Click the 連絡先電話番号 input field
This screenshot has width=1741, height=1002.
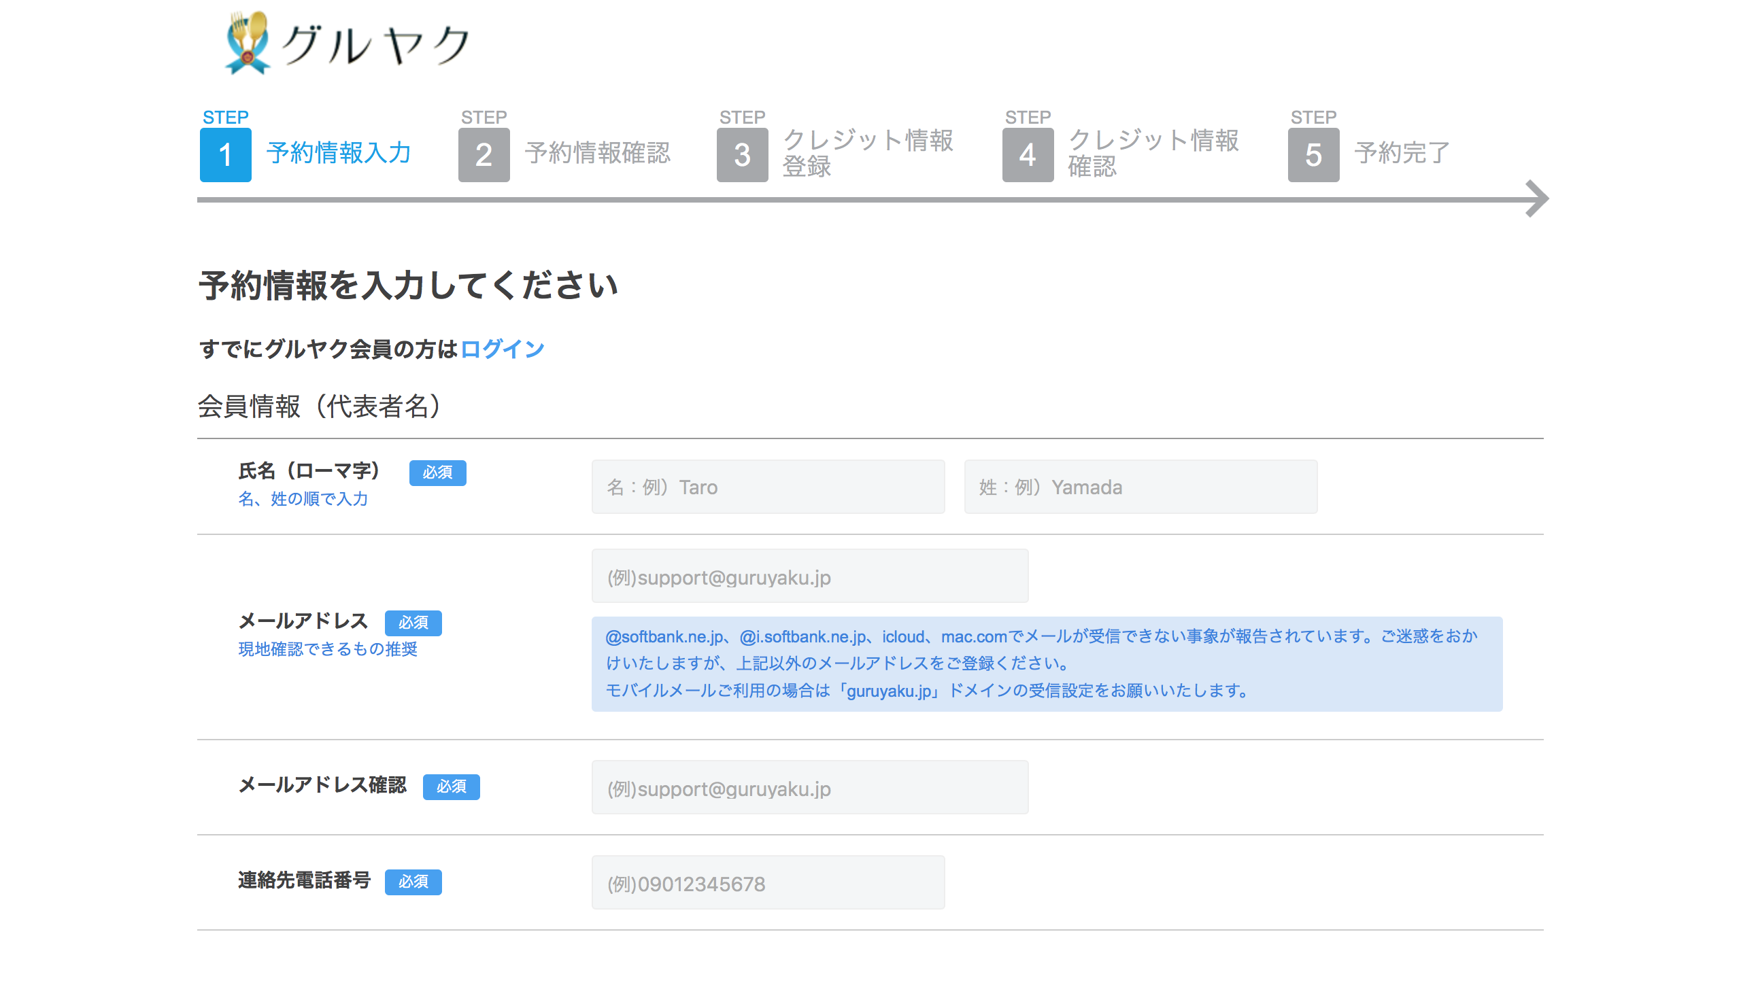[x=768, y=883]
